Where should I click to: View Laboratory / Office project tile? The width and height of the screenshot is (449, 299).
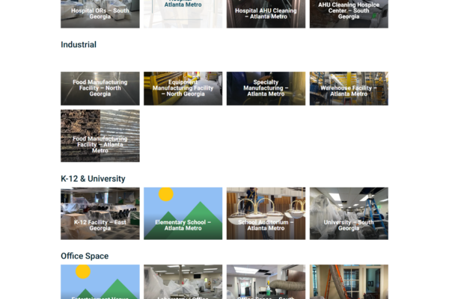tap(183, 282)
